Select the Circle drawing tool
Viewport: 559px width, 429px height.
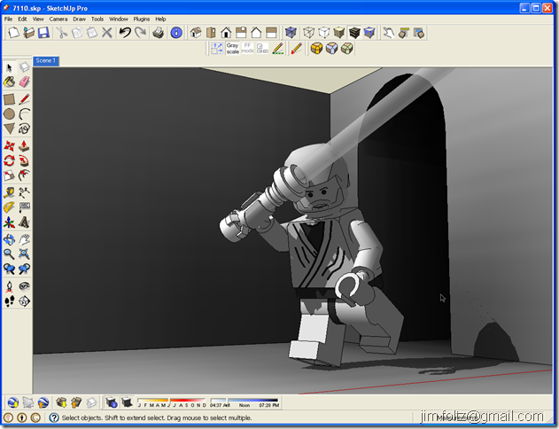[9, 114]
